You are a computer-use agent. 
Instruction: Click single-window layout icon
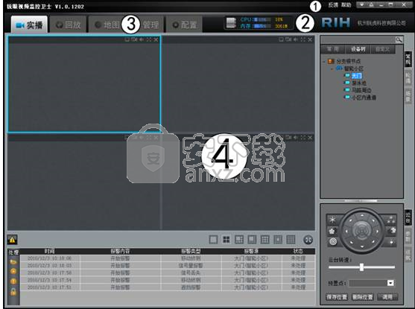click(x=213, y=240)
